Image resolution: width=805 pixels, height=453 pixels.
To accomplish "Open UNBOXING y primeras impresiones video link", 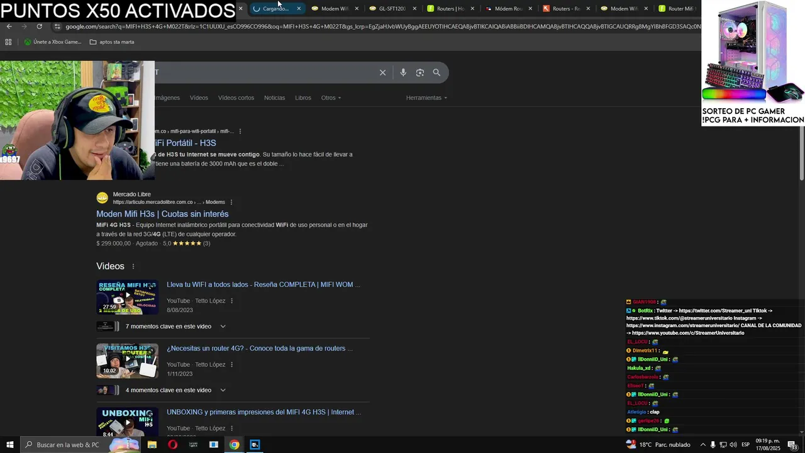I will pyautogui.click(x=264, y=412).
